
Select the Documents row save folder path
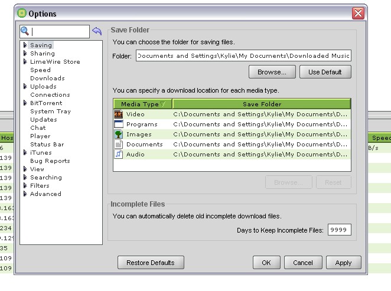[260, 144]
